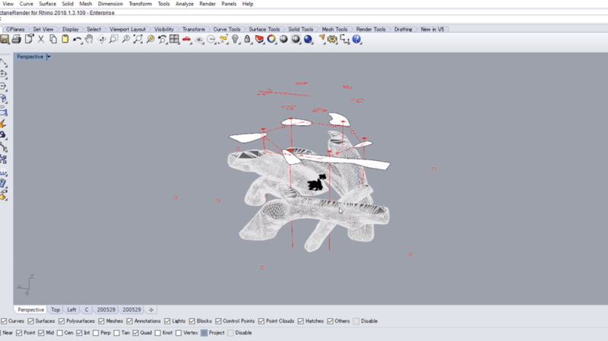Click the four viewports layout icon
Screen dimensions: 608x341
tap(175, 39)
